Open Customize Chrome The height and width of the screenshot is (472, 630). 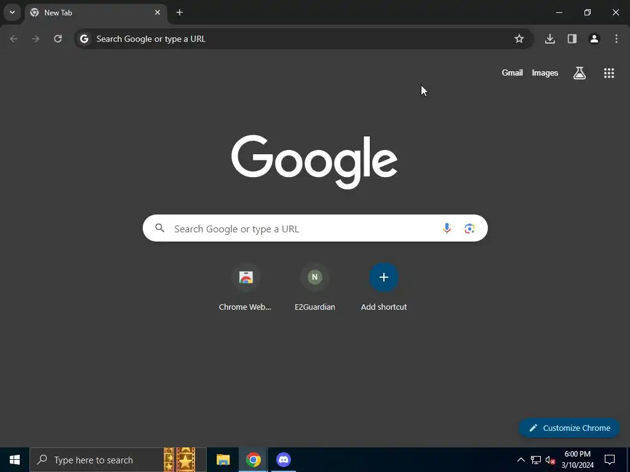pyautogui.click(x=569, y=428)
